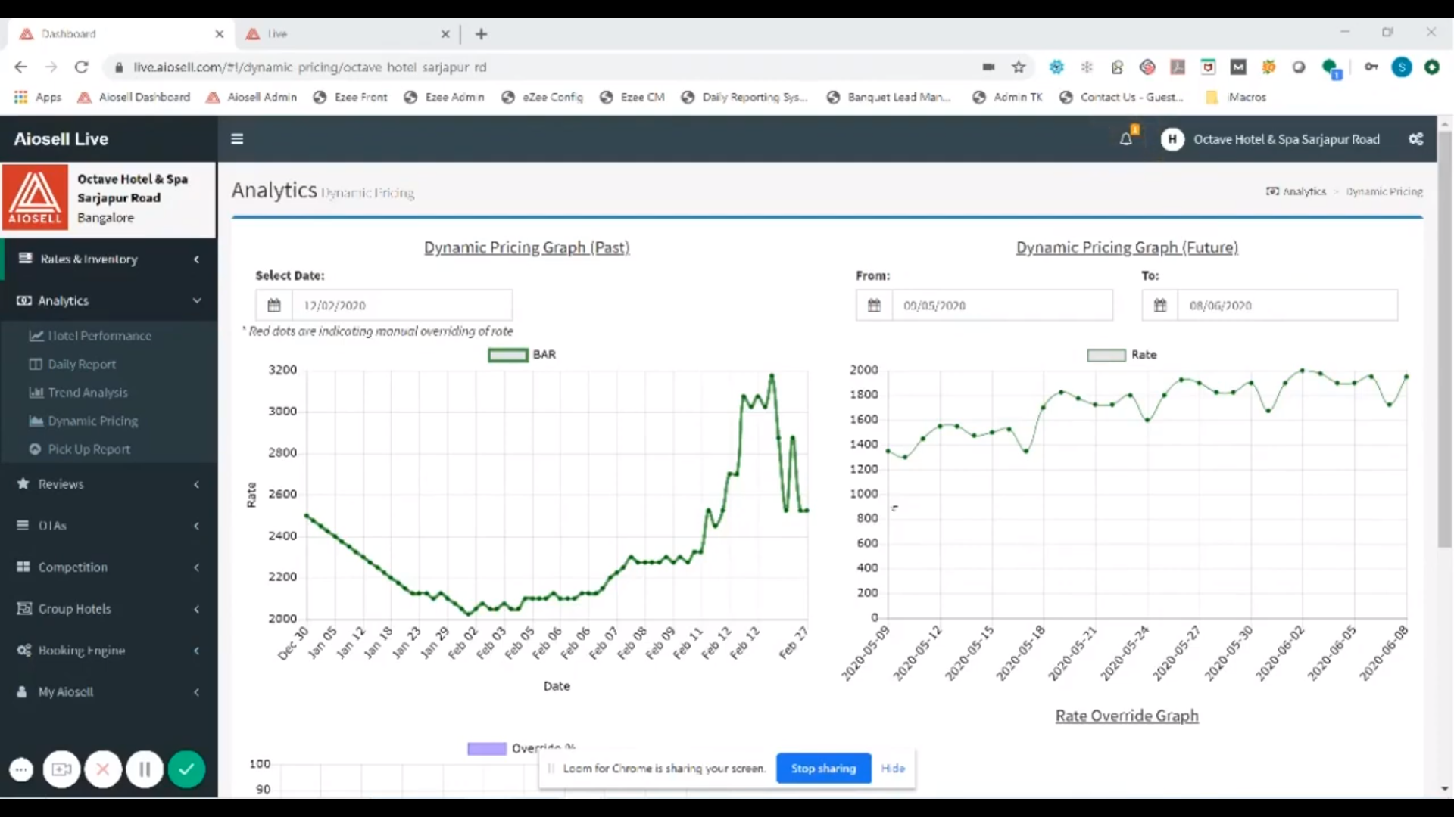The image size is (1454, 817).
Task: Open Trend Analysis under Analytics
Action: (88, 393)
